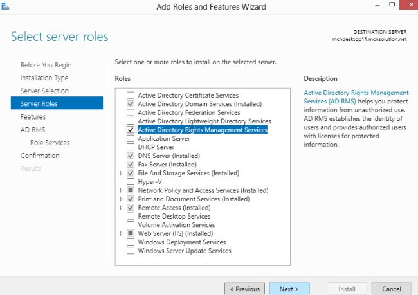Select the Application Server checkbox

pos(131,138)
